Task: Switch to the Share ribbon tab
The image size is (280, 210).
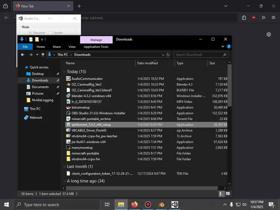Action: 57,47
